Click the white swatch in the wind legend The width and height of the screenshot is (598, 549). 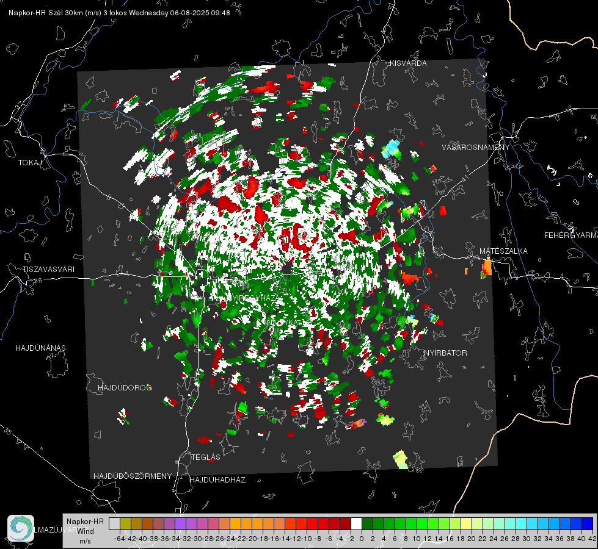point(356,523)
